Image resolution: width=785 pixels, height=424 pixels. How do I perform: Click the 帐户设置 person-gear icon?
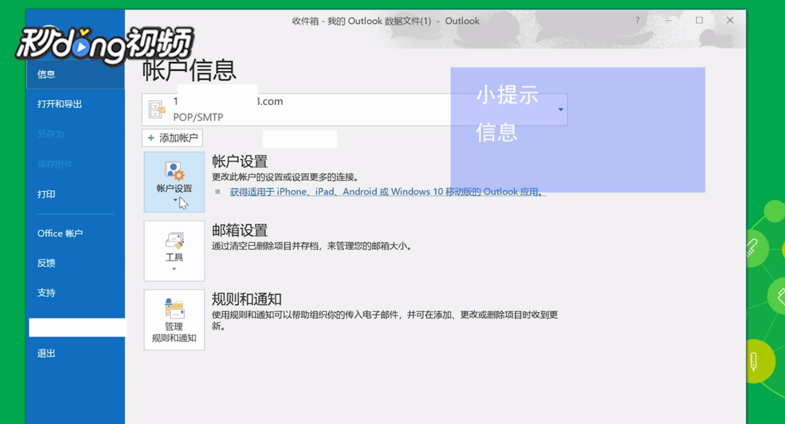pyautogui.click(x=174, y=171)
